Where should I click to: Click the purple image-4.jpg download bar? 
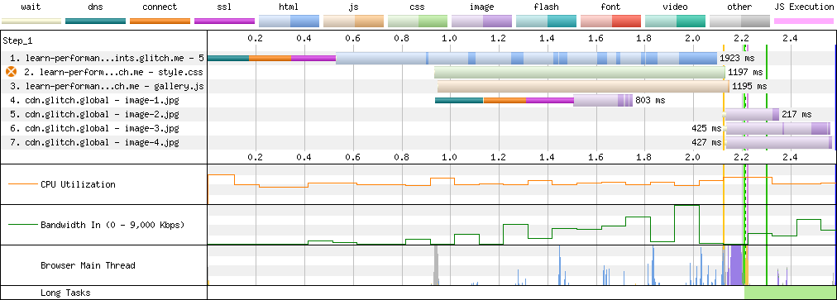click(779, 142)
